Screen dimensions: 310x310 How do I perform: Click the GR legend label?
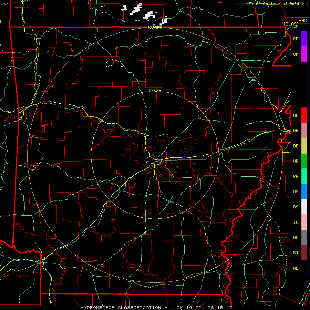pyautogui.click(x=296, y=131)
